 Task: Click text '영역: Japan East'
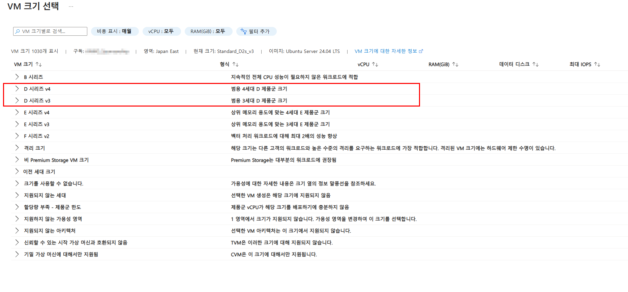point(161,51)
